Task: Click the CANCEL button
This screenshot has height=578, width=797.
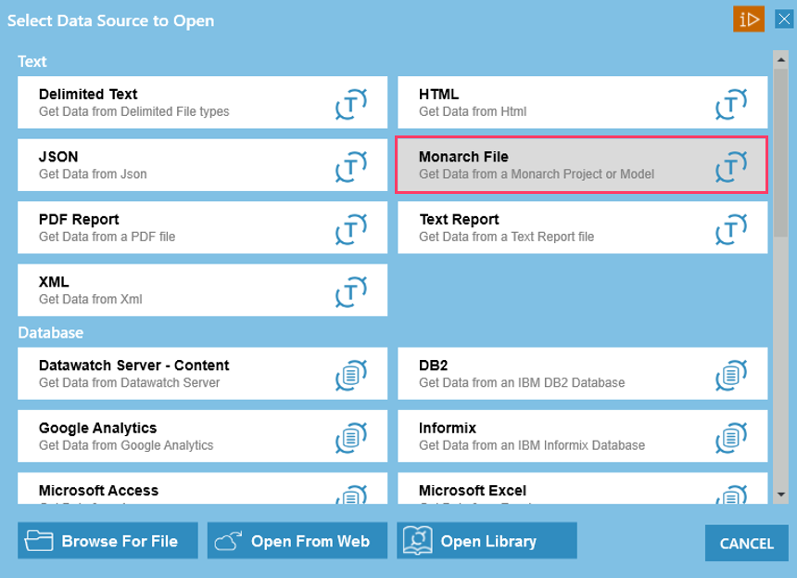Action: point(747,544)
